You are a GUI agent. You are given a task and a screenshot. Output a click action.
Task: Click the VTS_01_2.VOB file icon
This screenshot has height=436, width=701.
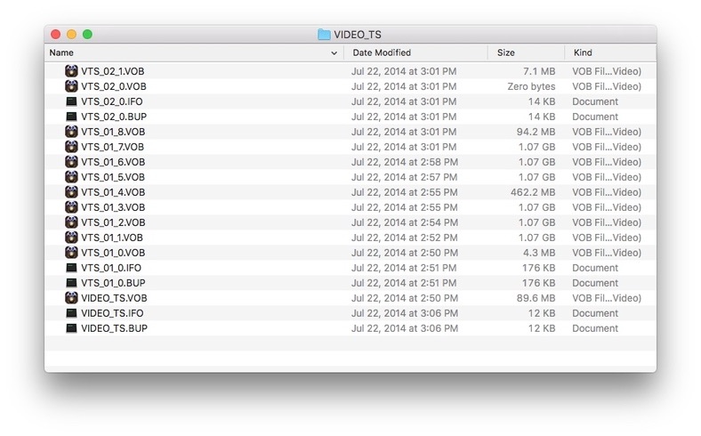[x=71, y=222]
